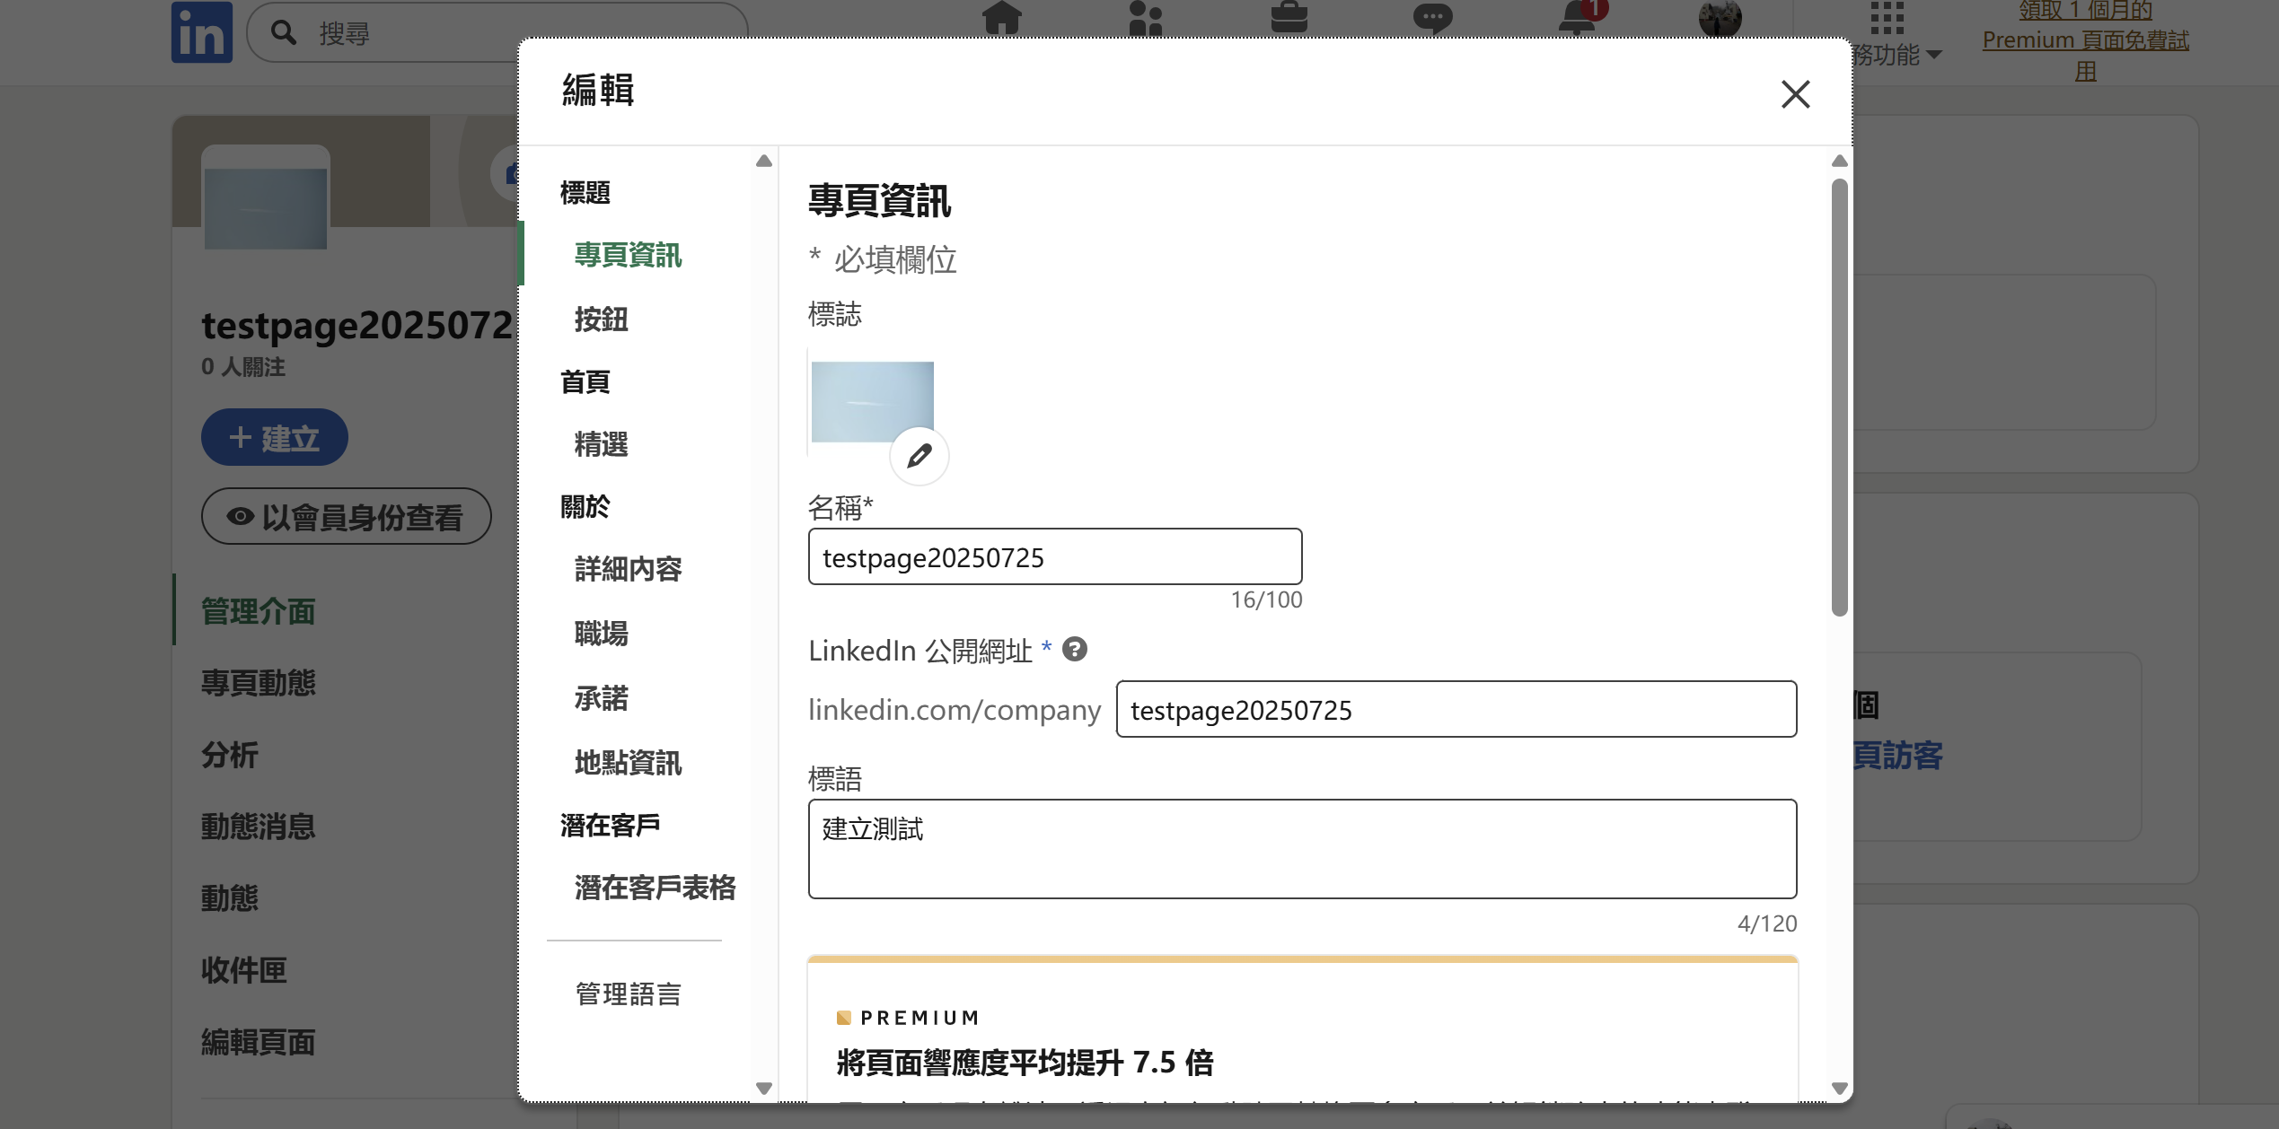This screenshot has height=1129, width=2279.
Task: Open 管理介面 in page sidebar
Action: tap(258, 611)
